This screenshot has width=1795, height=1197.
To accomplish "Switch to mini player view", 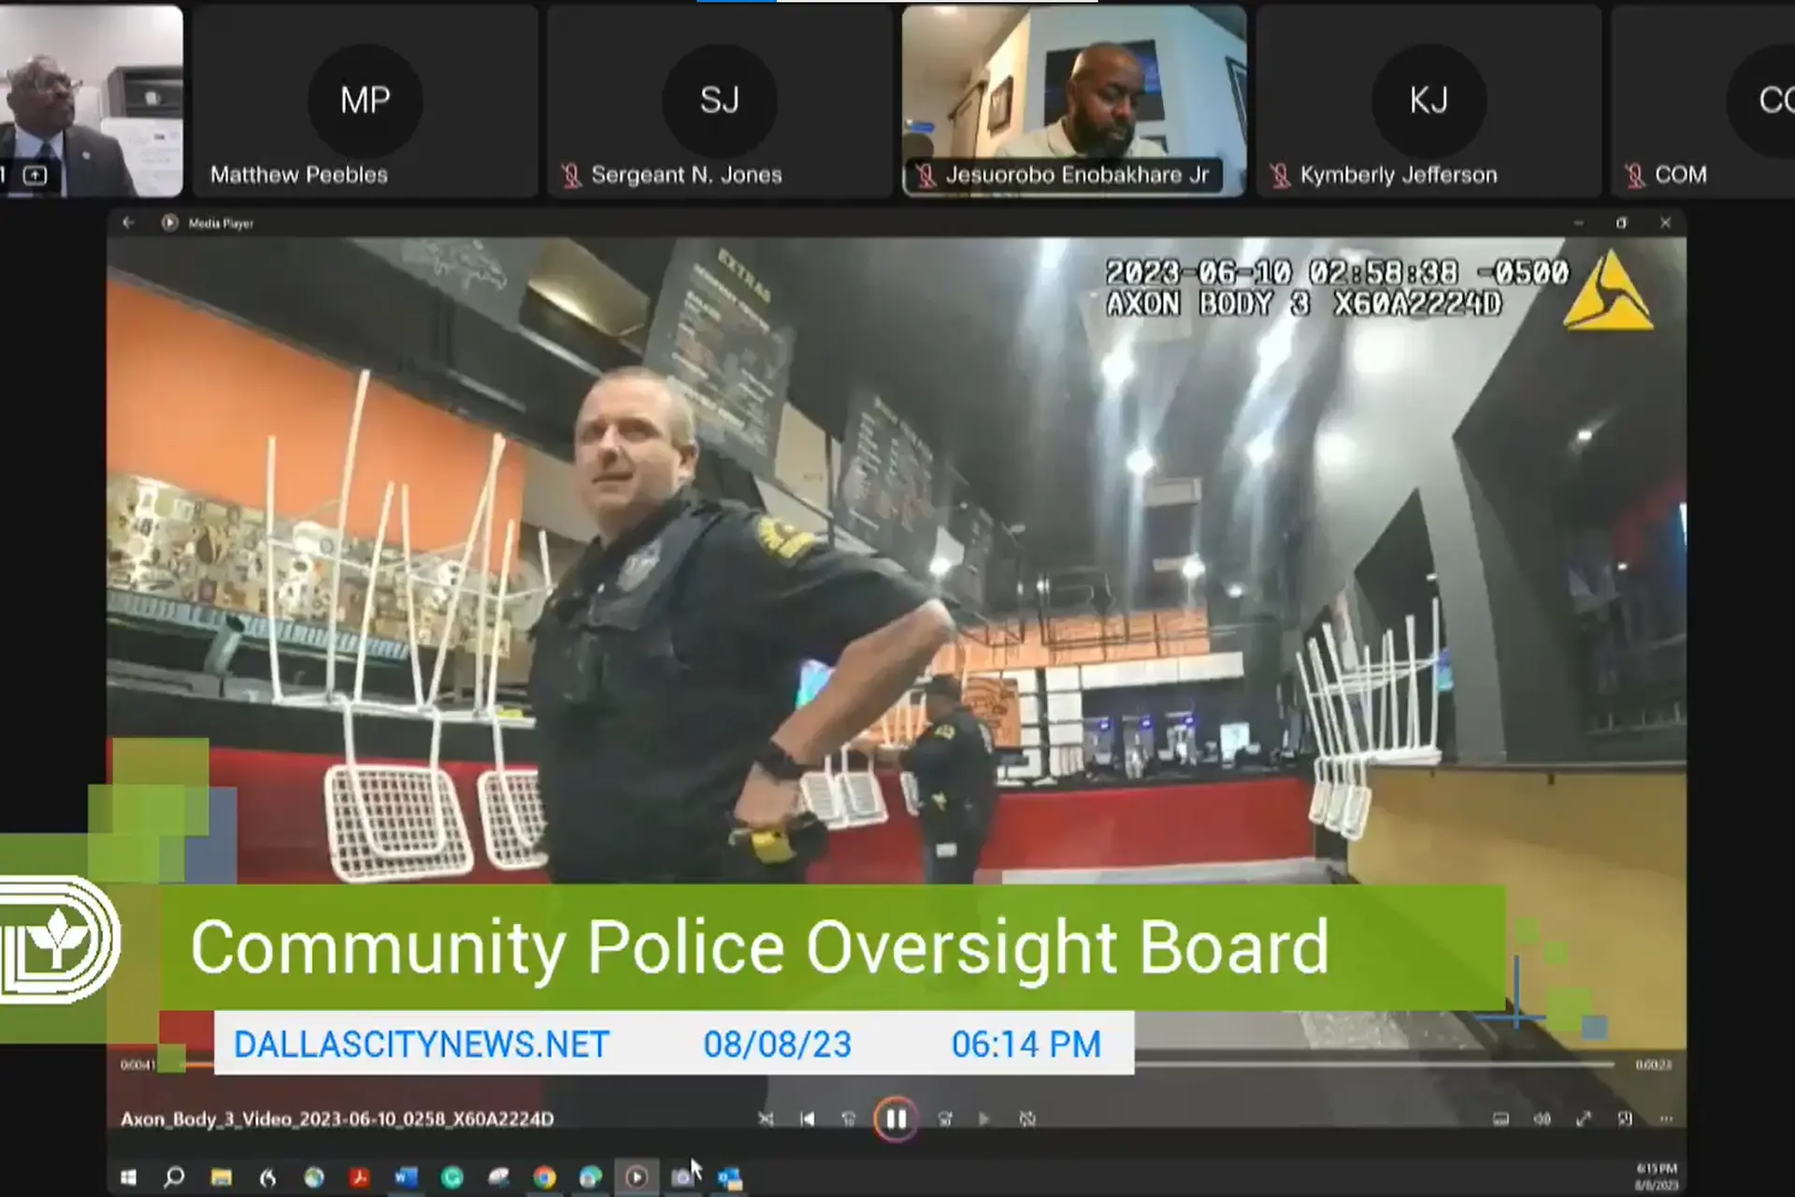I will tap(1625, 1118).
